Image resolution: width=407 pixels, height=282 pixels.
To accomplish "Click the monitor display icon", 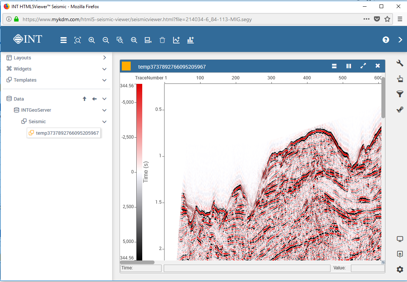I will pyautogui.click(x=400, y=239).
